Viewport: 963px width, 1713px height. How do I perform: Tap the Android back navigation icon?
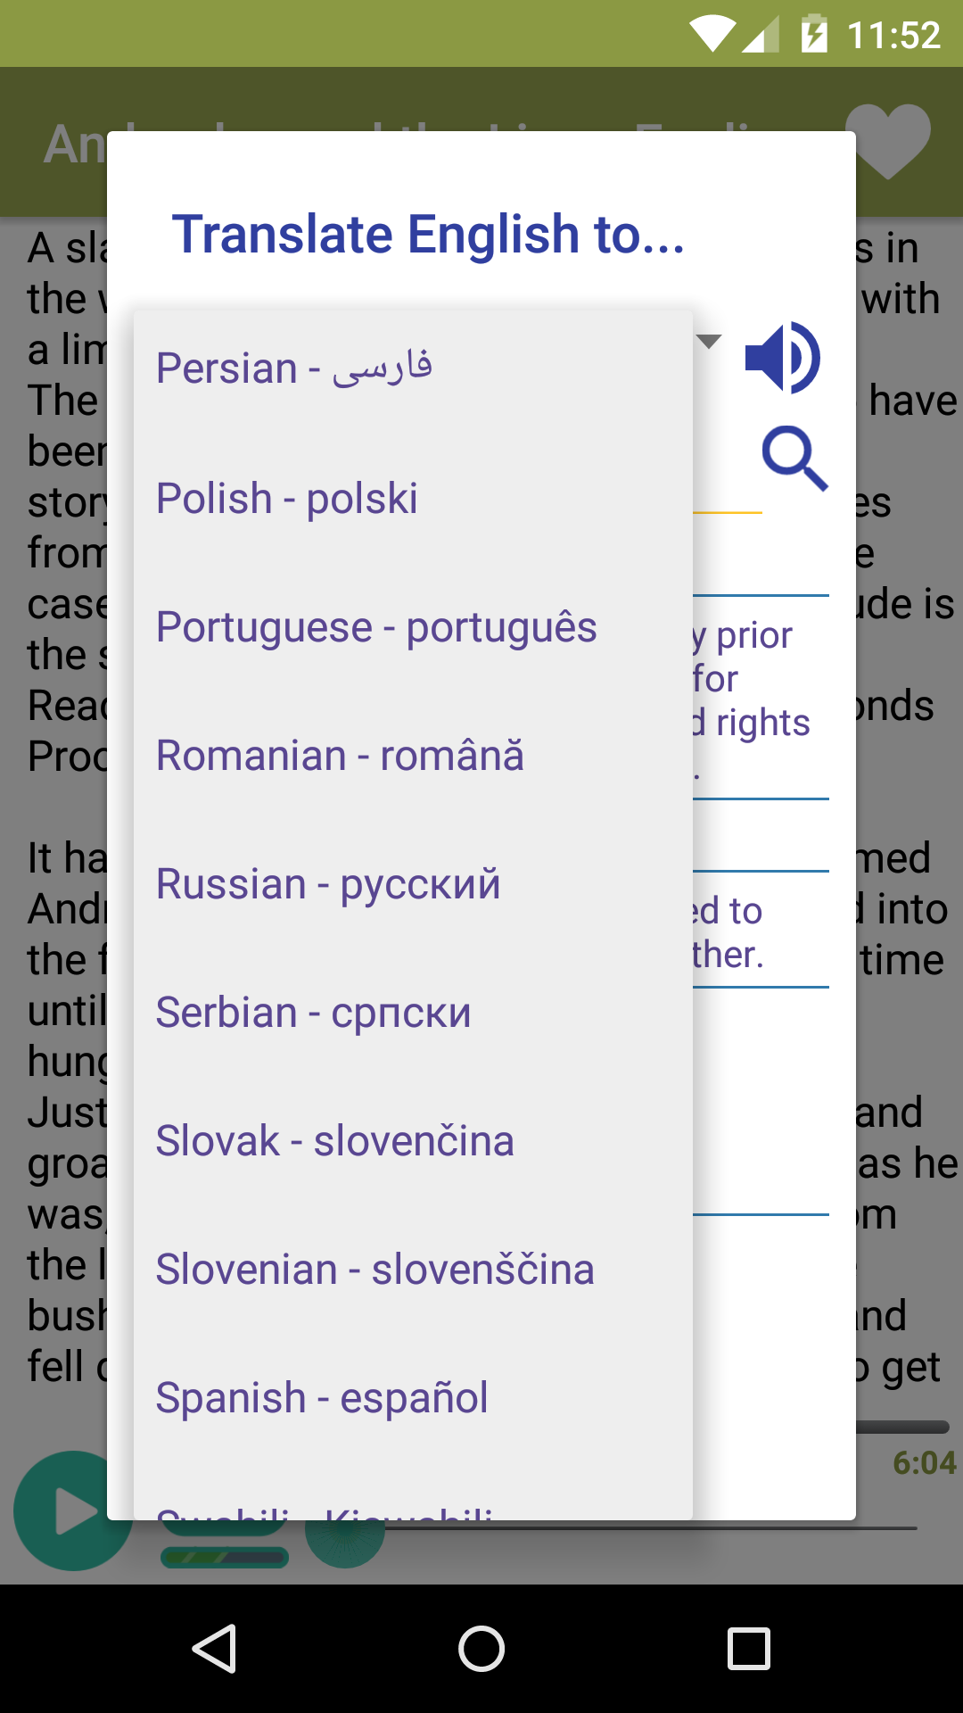(215, 1648)
